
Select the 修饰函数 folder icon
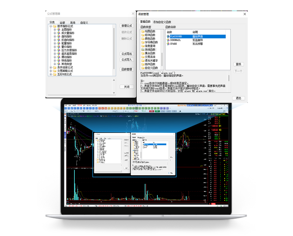click(x=143, y=35)
